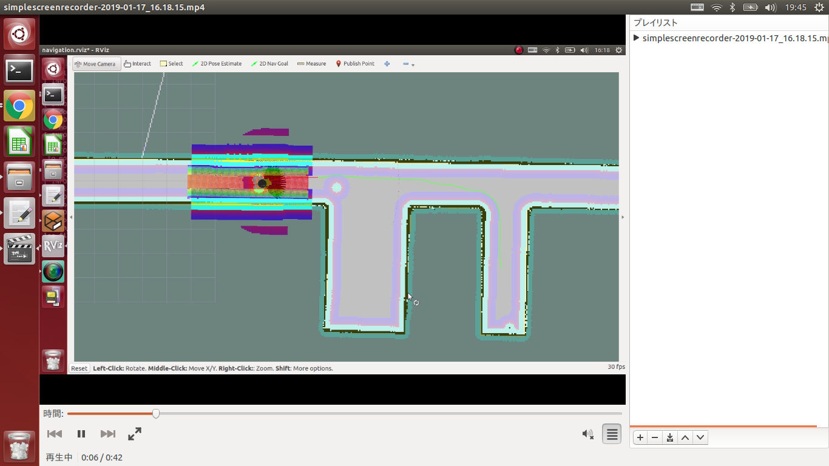Image resolution: width=829 pixels, height=466 pixels.
Task: Open the 19:45 clock menu
Action: click(795, 7)
